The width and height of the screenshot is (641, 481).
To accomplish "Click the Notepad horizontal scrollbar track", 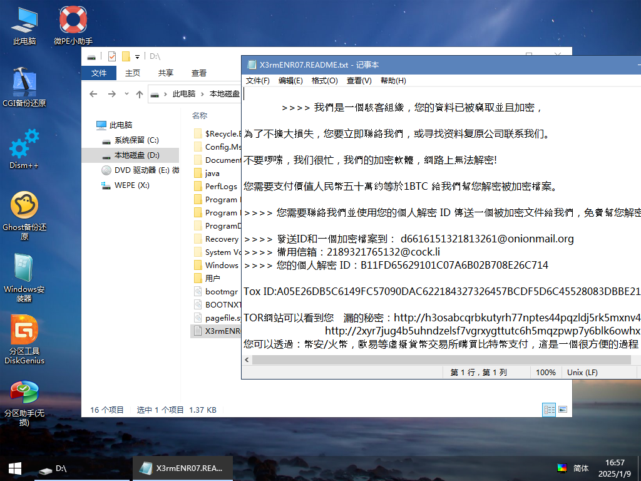I will coord(441,360).
